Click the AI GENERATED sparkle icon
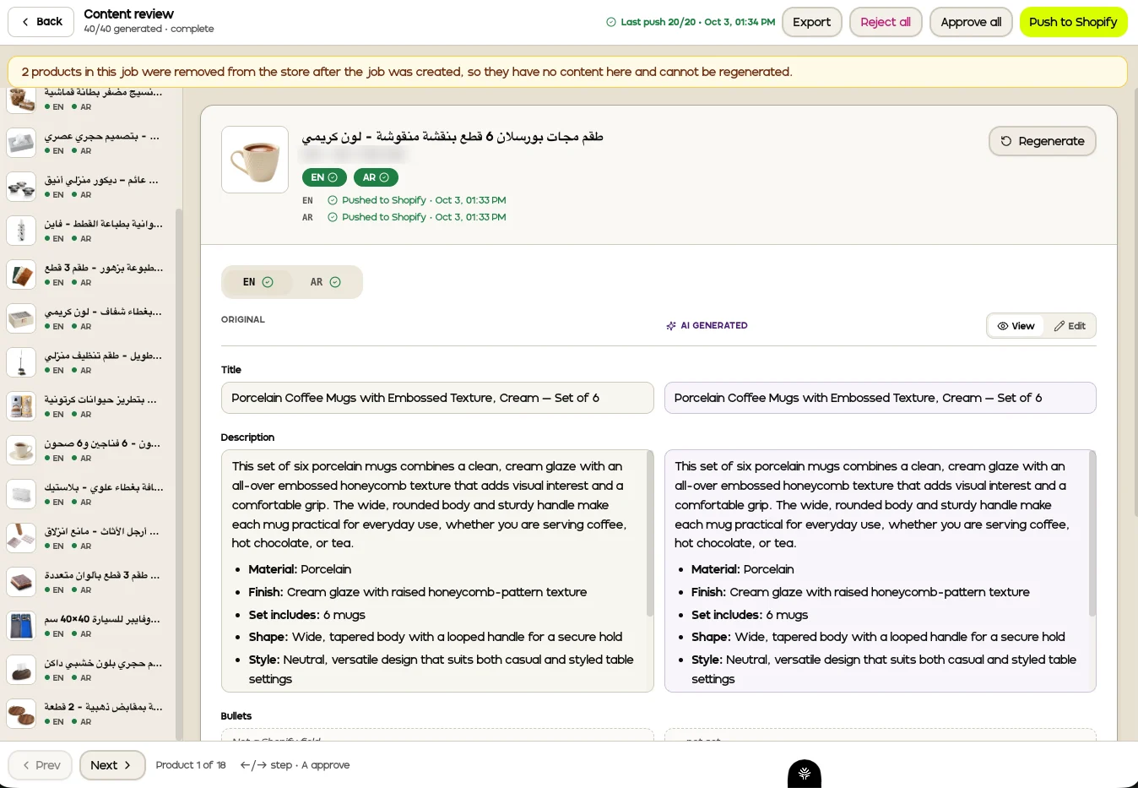The width and height of the screenshot is (1138, 788). [x=671, y=326]
